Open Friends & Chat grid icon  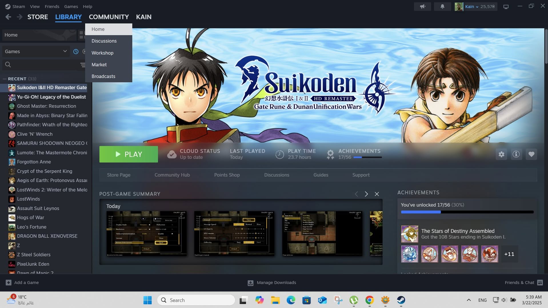pyautogui.click(x=540, y=283)
